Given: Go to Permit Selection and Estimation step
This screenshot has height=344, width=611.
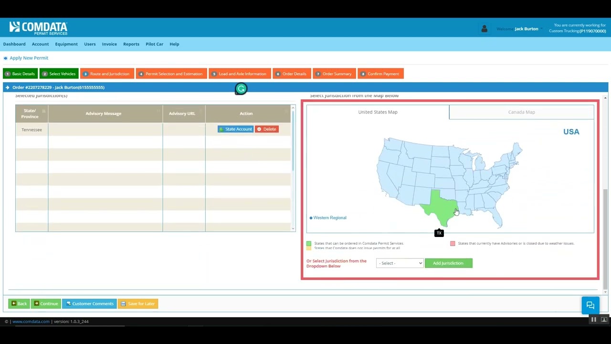Looking at the screenshot, I should pyautogui.click(x=171, y=74).
